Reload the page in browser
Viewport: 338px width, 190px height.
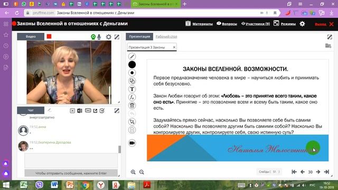pos(16,13)
